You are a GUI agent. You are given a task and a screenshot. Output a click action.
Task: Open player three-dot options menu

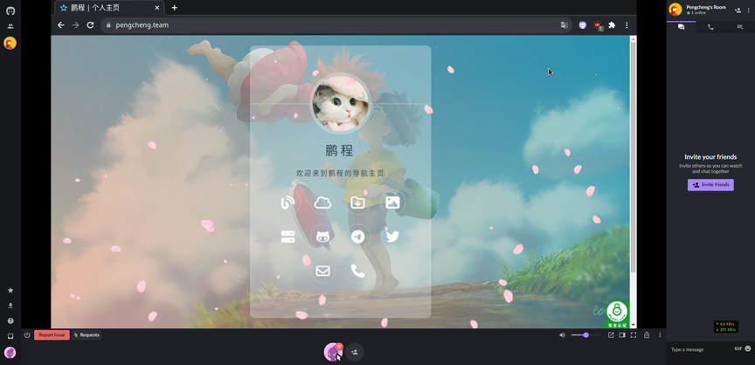pyautogui.click(x=660, y=334)
